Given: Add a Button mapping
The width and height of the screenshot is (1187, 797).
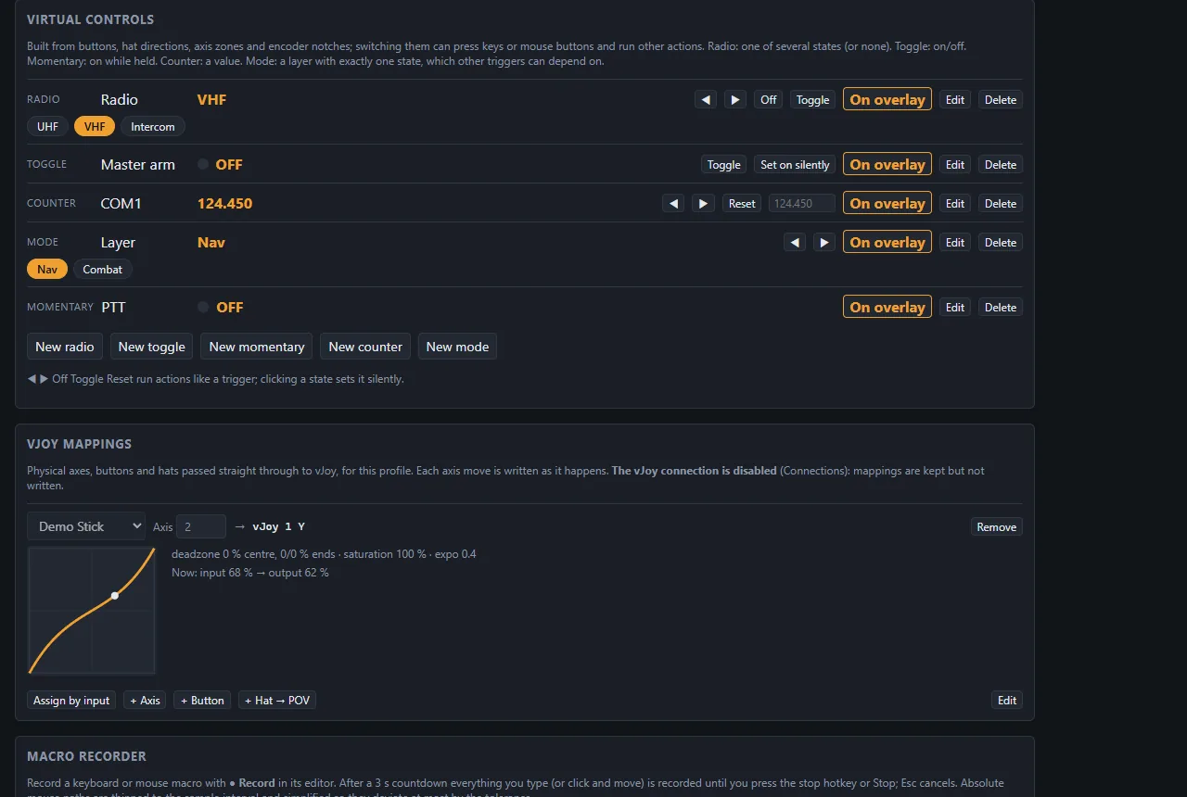Looking at the screenshot, I should point(202,700).
